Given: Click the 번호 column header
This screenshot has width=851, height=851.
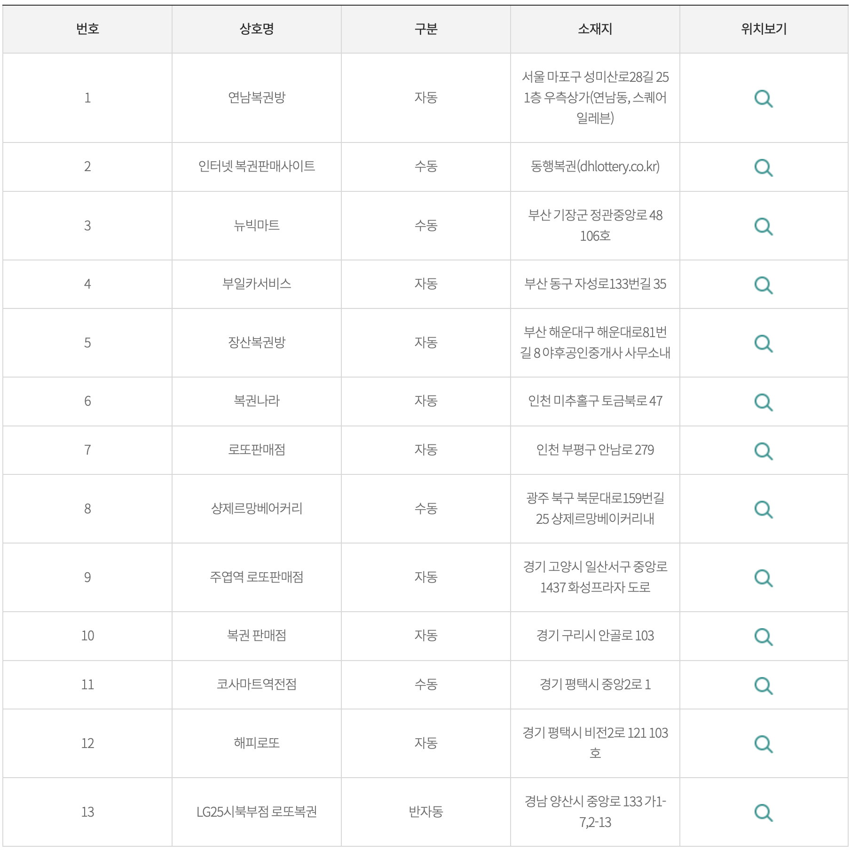Looking at the screenshot, I should (x=87, y=29).
